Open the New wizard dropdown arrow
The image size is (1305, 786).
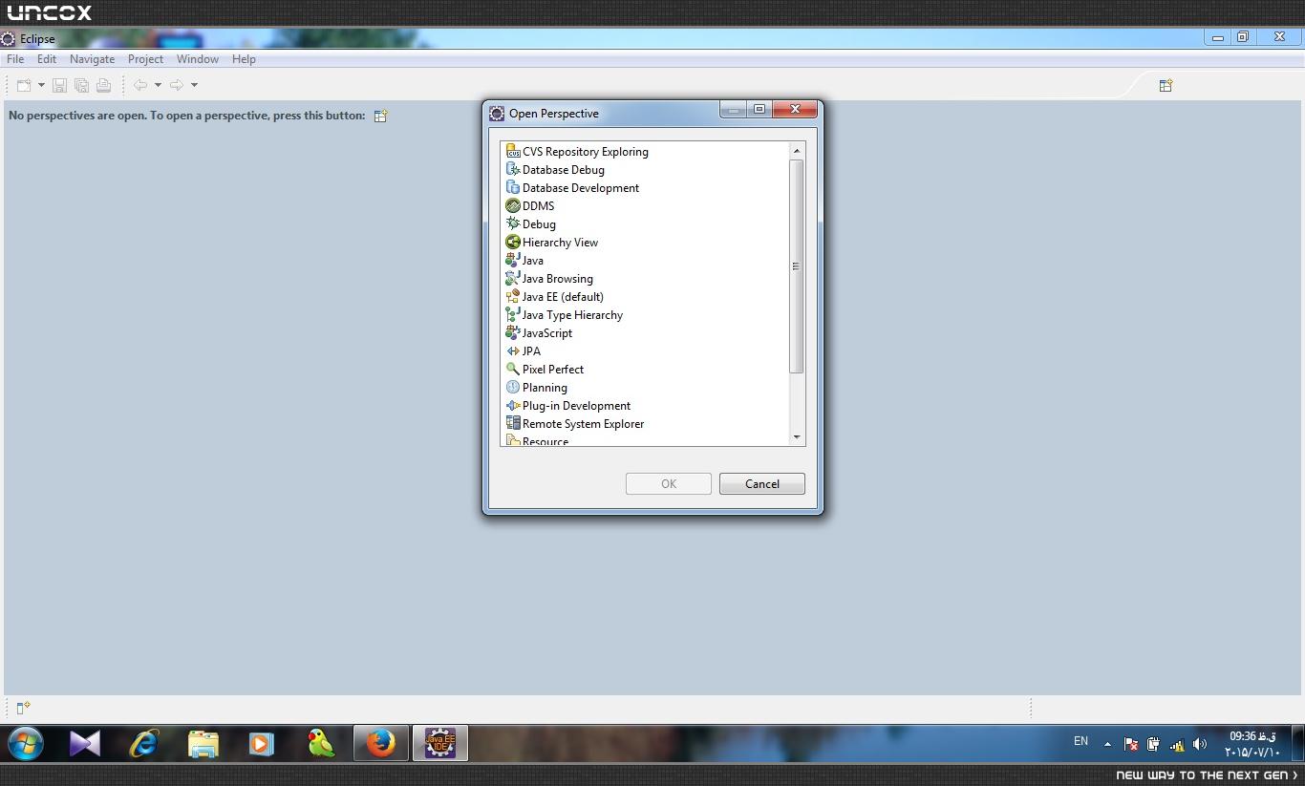[41, 85]
